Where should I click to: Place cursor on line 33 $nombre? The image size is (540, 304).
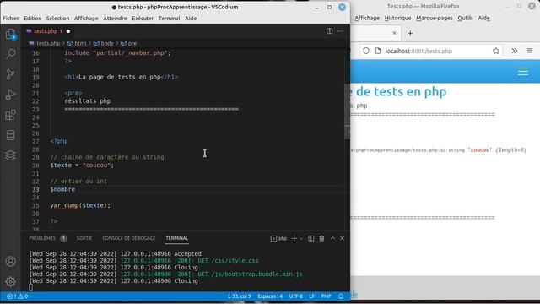pyautogui.click(x=62, y=189)
